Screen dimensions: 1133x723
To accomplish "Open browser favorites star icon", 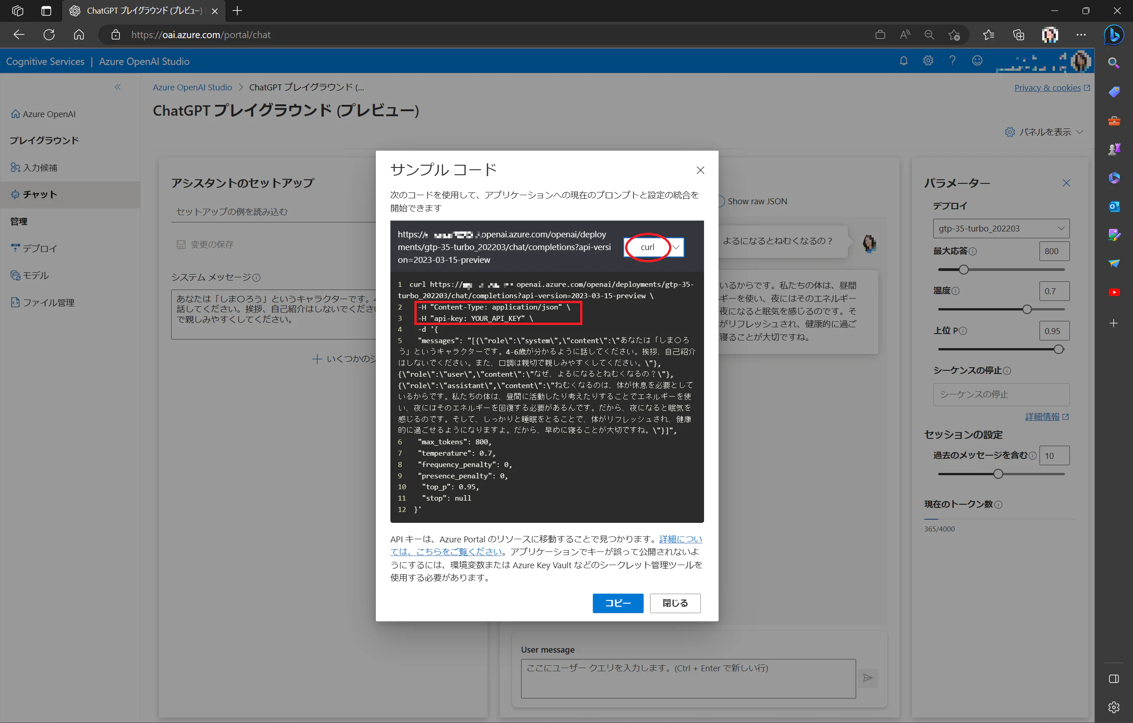I will 988,35.
